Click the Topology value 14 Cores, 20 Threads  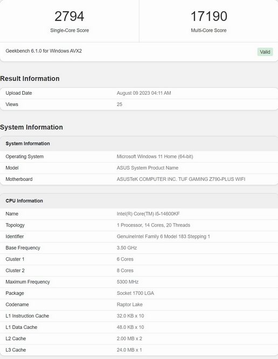point(154,225)
